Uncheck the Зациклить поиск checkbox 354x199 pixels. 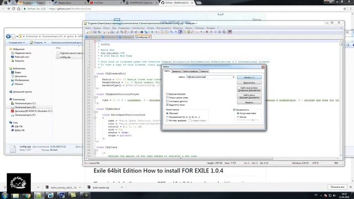pos(167,105)
